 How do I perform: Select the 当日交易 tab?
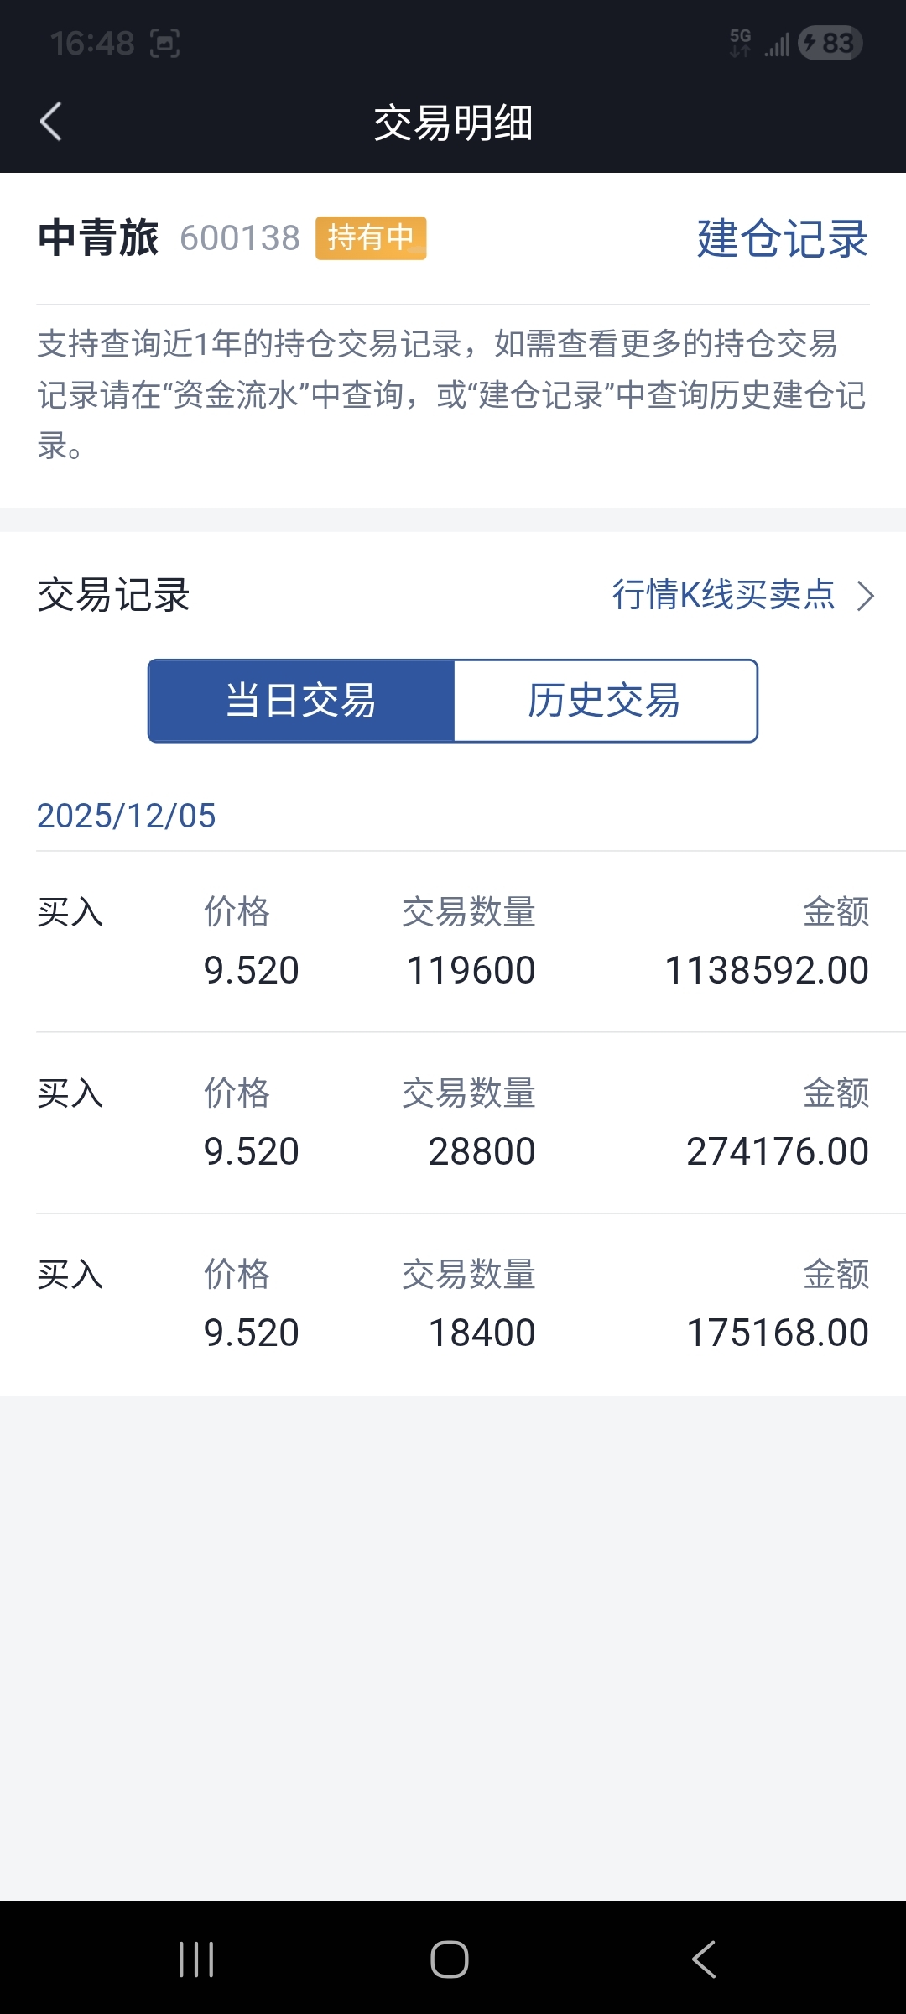pyautogui.click(x=301, y=701)
